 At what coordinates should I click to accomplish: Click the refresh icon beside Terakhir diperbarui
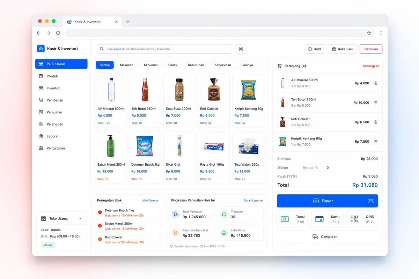pos(171,246)
